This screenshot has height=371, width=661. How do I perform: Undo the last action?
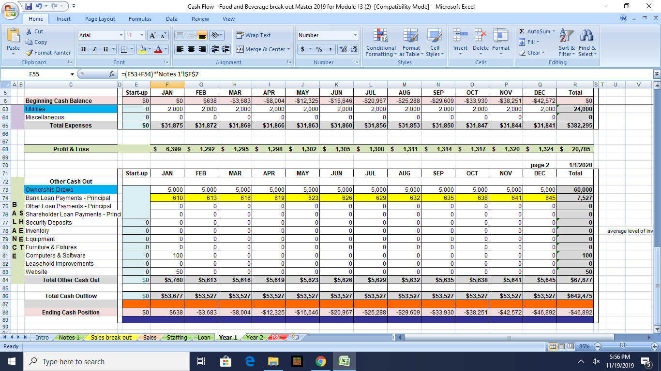40,6
